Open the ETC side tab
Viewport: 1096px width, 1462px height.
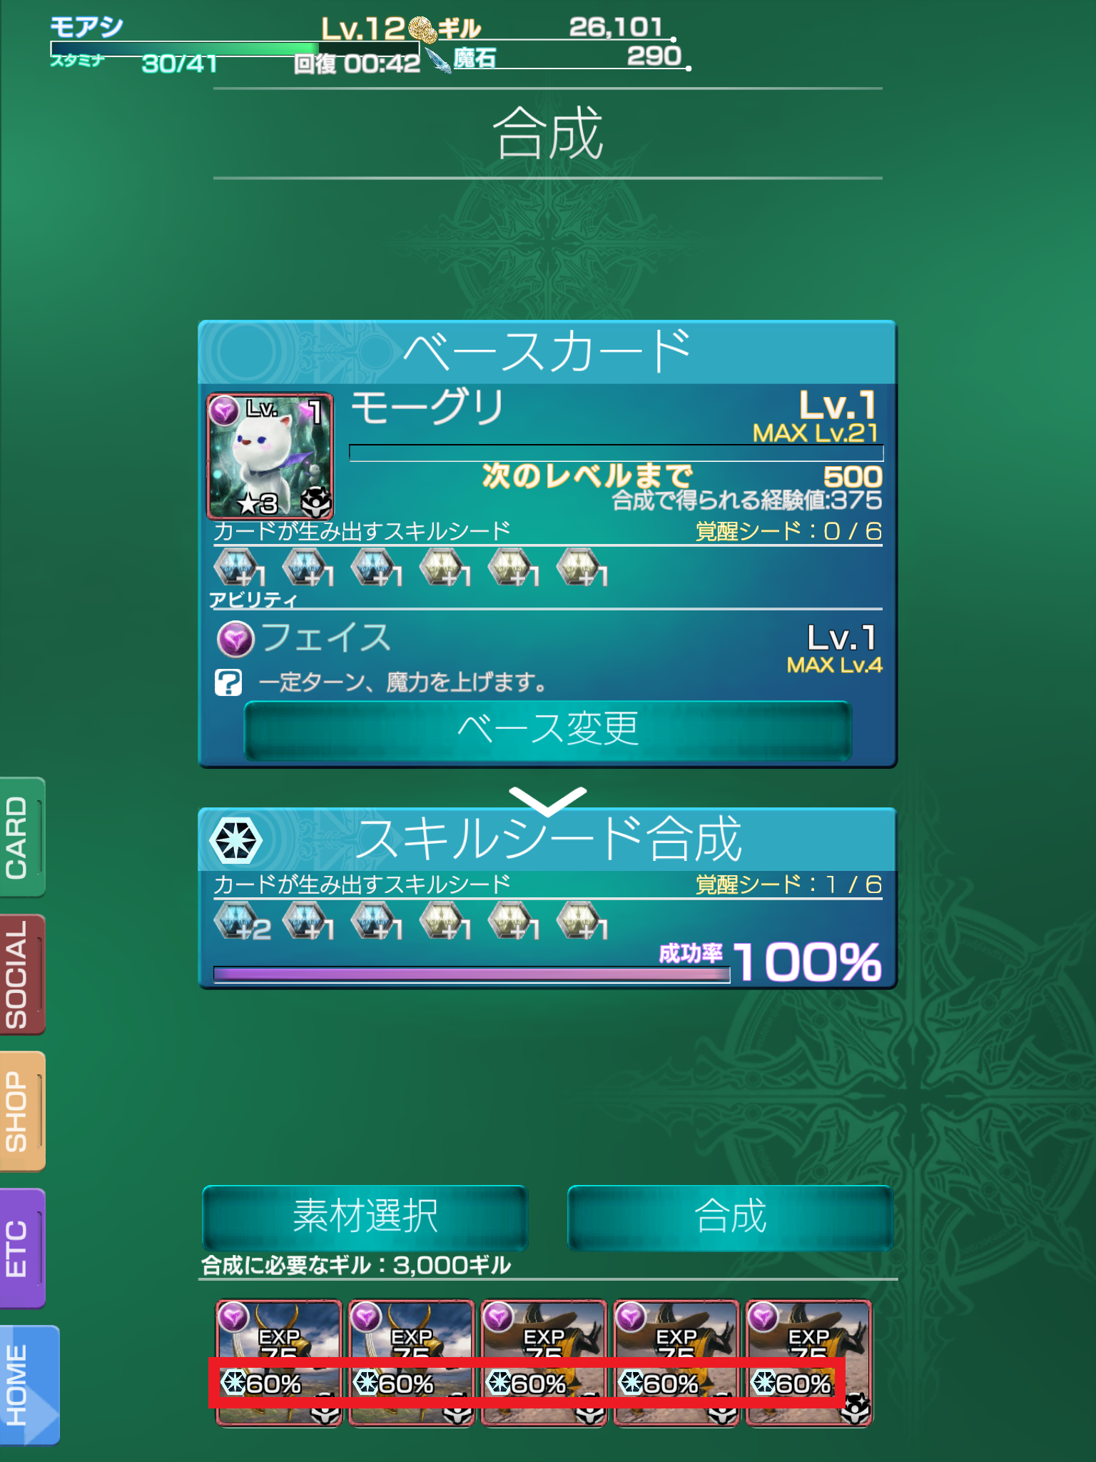[x=22, y=1249]
